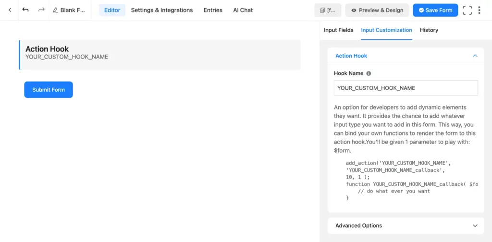The image size is (492, 242).
Task: Expand the Advanced Options section
Action: (x=406, y=225)
